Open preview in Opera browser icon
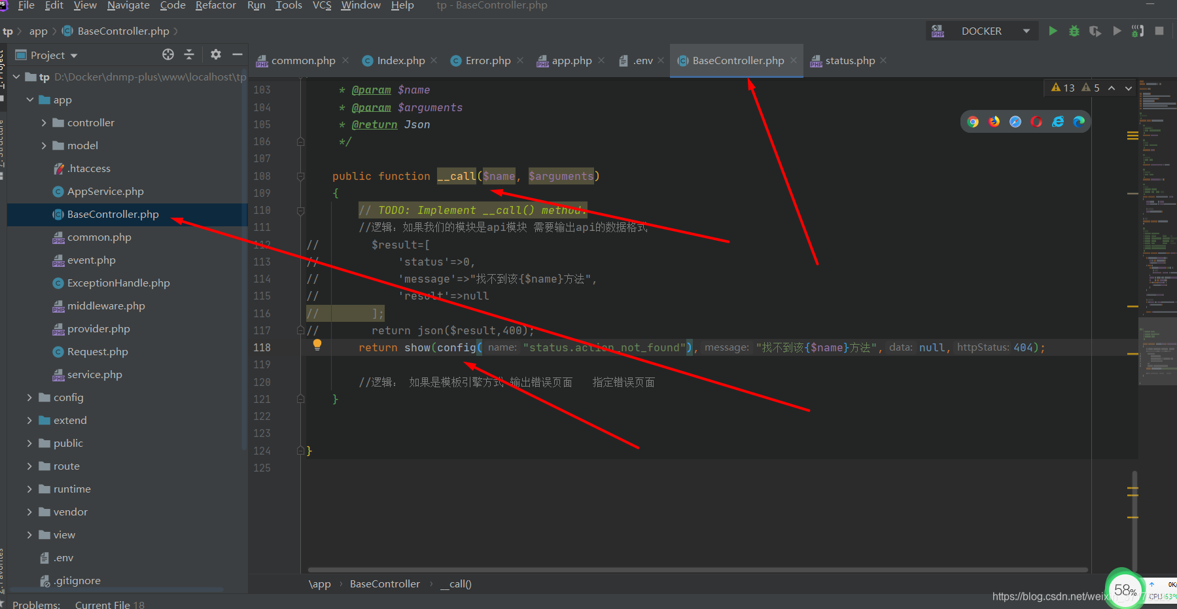 tap(1036, 122)
